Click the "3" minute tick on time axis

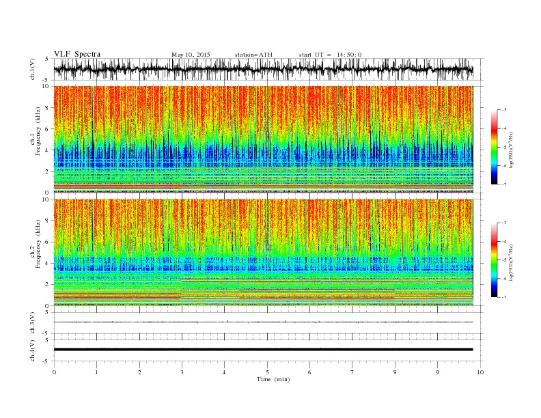pyautogui.click(x=182, y=372)
